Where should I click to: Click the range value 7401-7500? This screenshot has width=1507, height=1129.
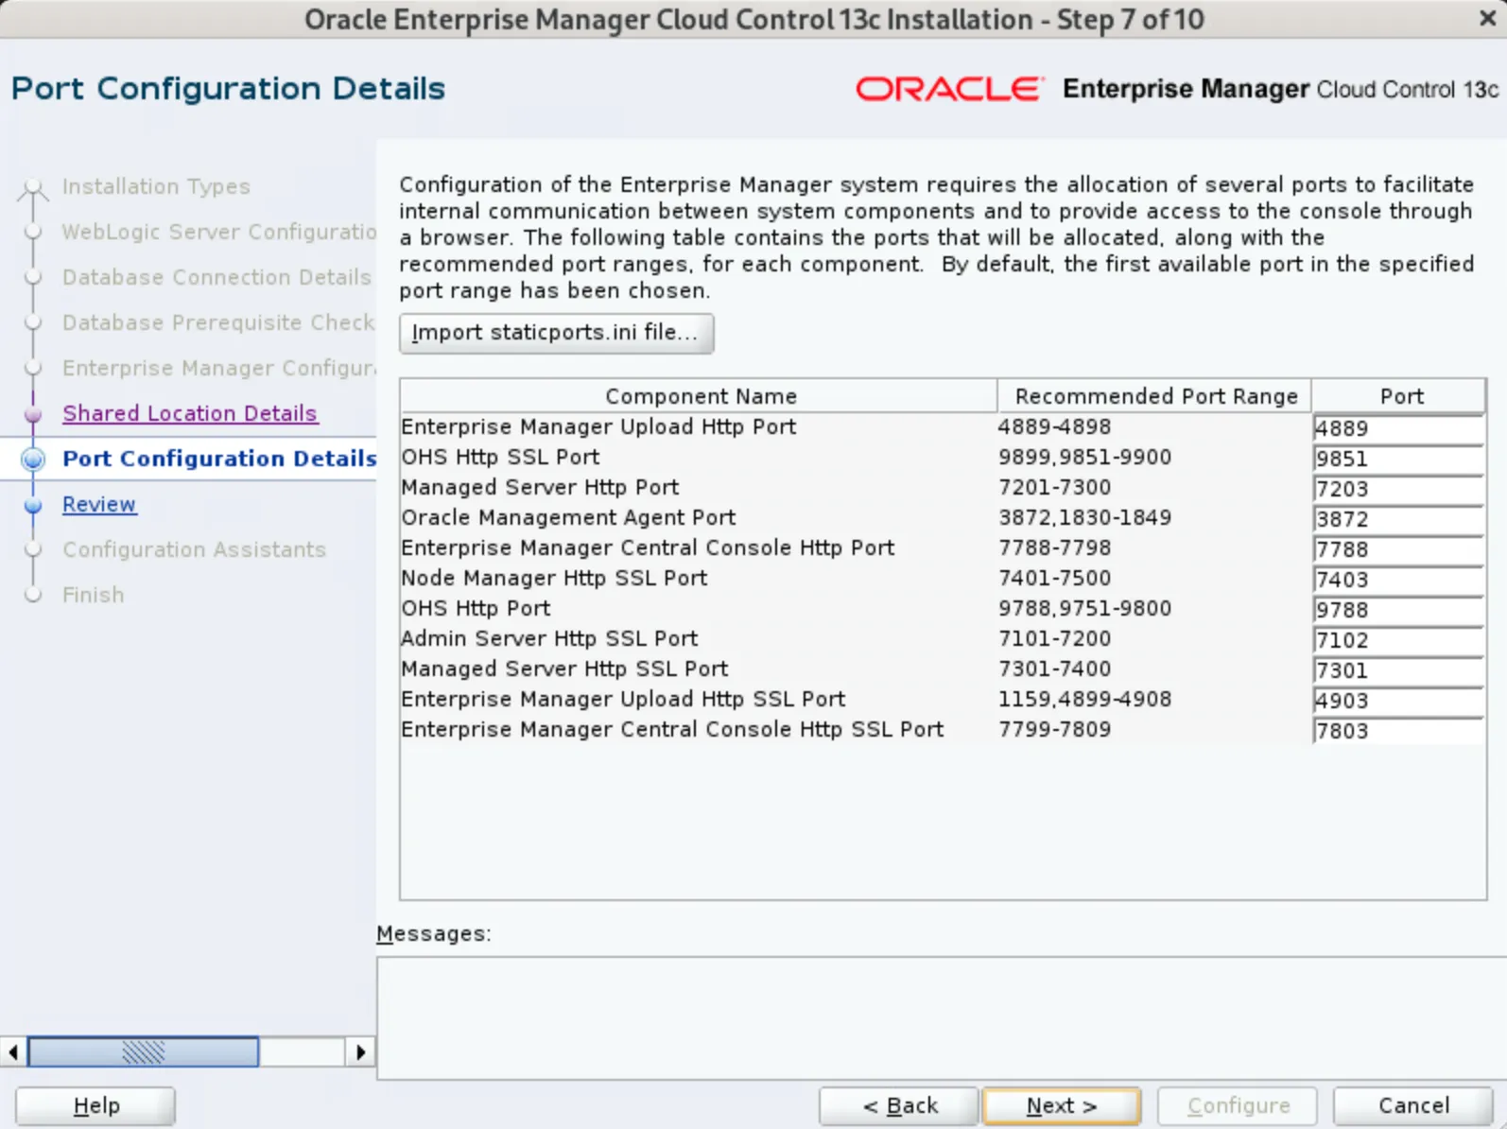[1054, 578]
